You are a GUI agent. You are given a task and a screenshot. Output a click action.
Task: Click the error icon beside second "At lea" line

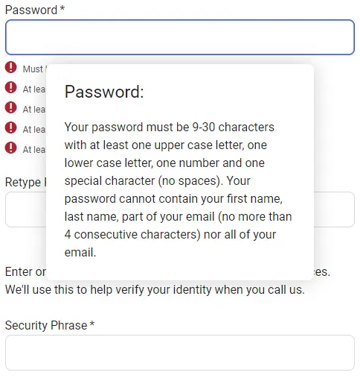pos(10,107)
